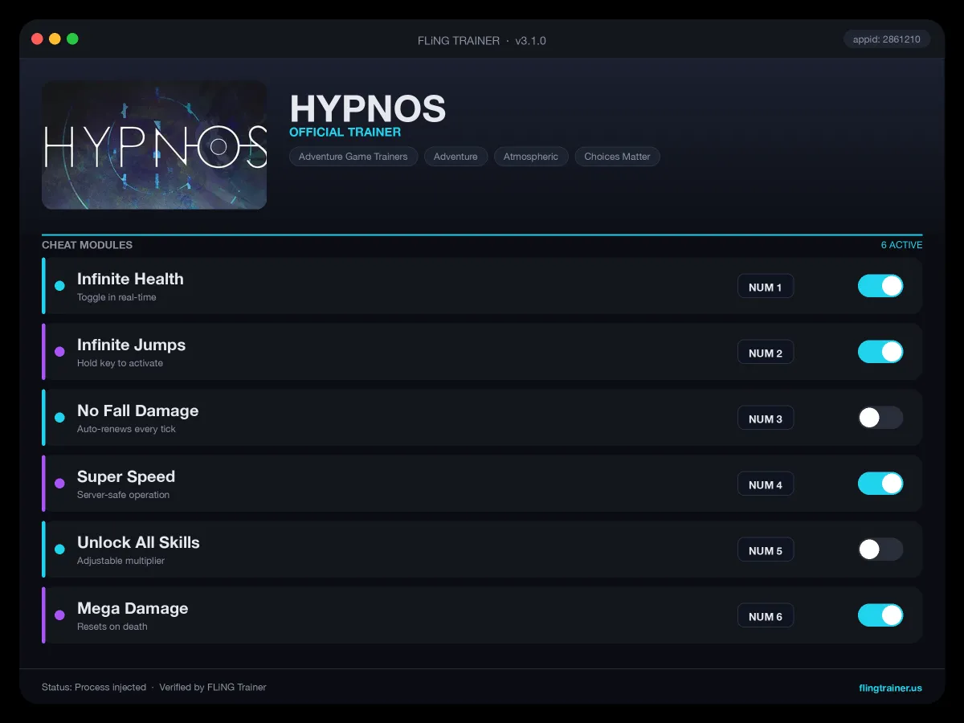Click the 'Resets on death' description
Screen dimensions: 964x723
pos(112,627)
